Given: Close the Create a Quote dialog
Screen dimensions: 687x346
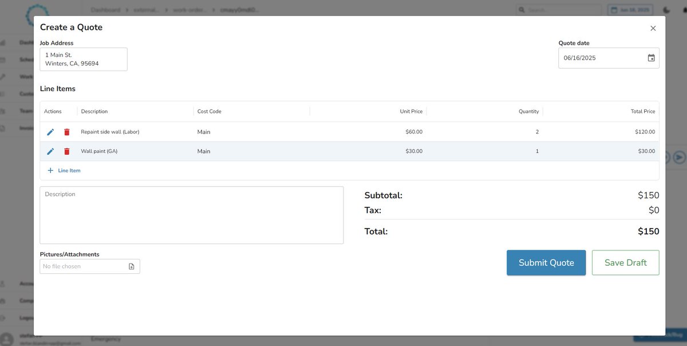Looking at the screenshot, I should click(x=653, y=28).
